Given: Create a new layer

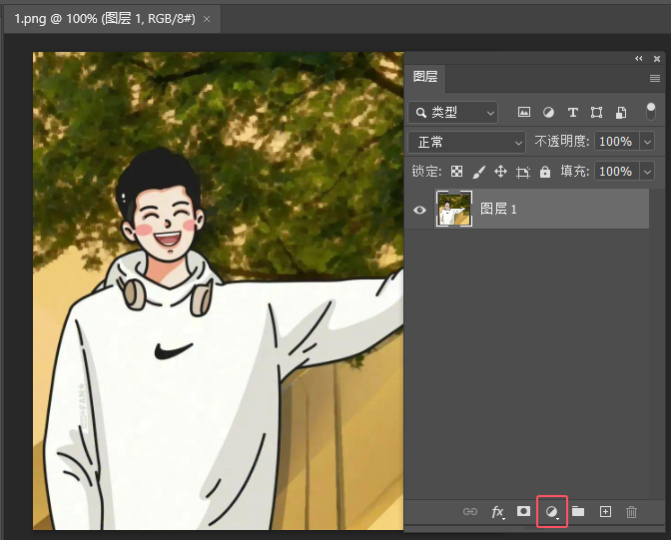Looking at the screenshot, I should 605,511.
